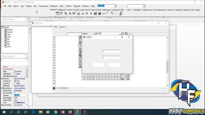Image resolution: width=205 pixels, height=115 pixels.
Task: Click the Caption value field in Object Inspector
Action: [20, 96]
